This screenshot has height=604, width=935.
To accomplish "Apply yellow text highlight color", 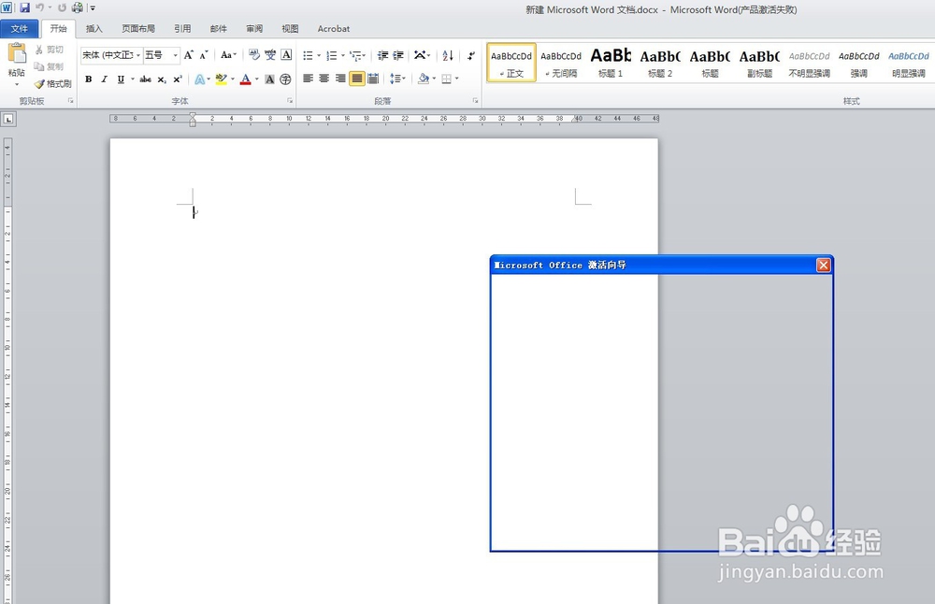I will (x=221, y=79).
